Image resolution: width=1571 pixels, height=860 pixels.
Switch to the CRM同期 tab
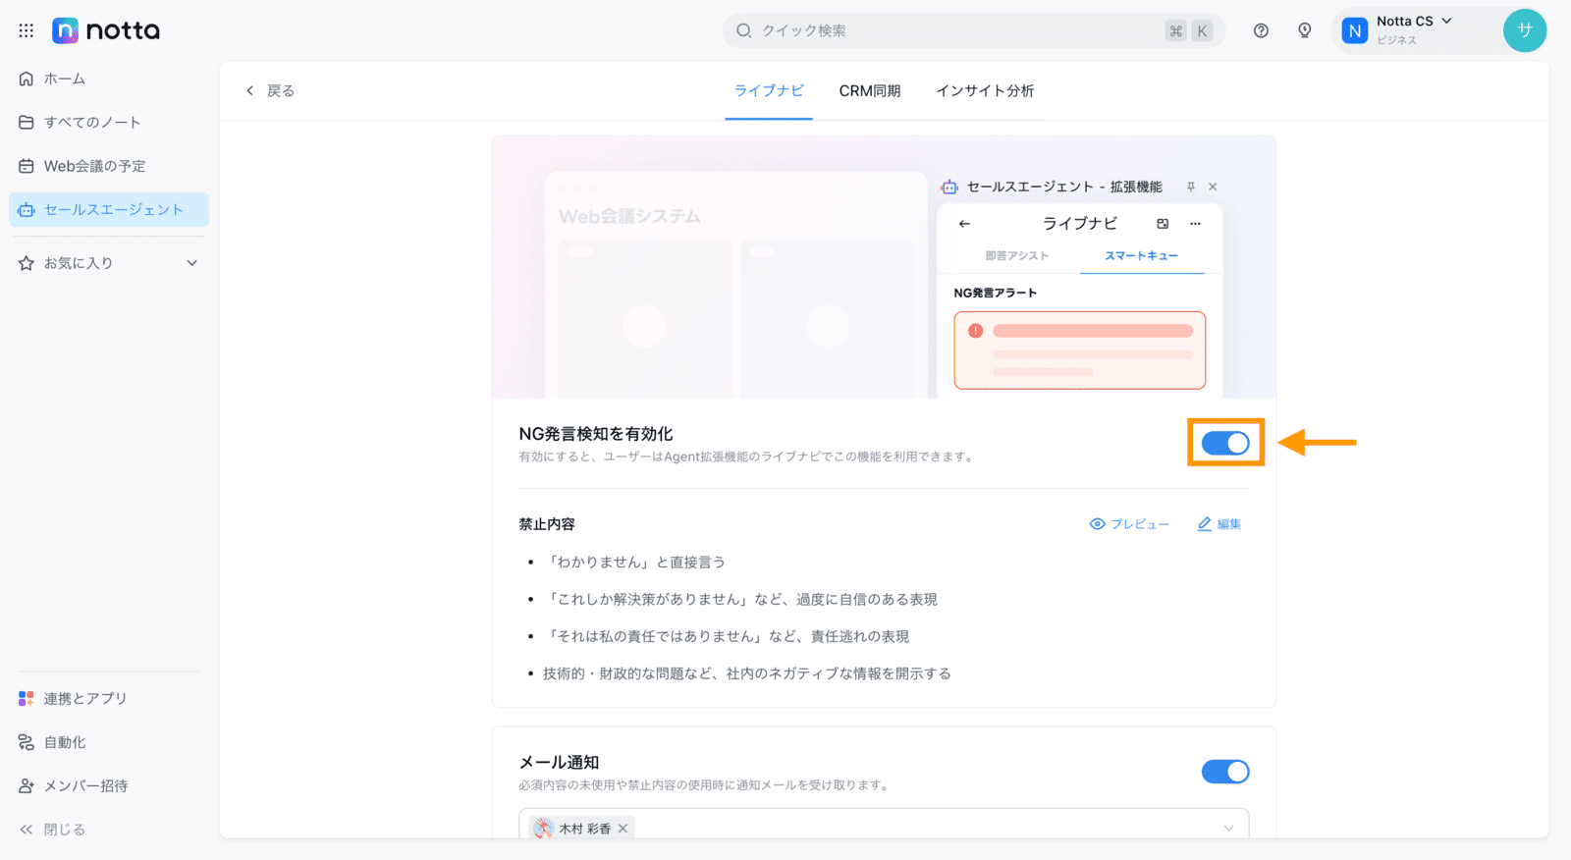870,90
